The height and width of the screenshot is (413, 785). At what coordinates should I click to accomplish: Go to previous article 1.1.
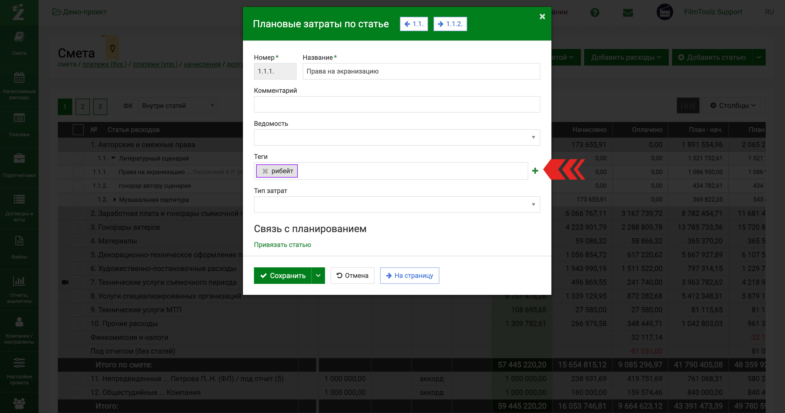414,24
